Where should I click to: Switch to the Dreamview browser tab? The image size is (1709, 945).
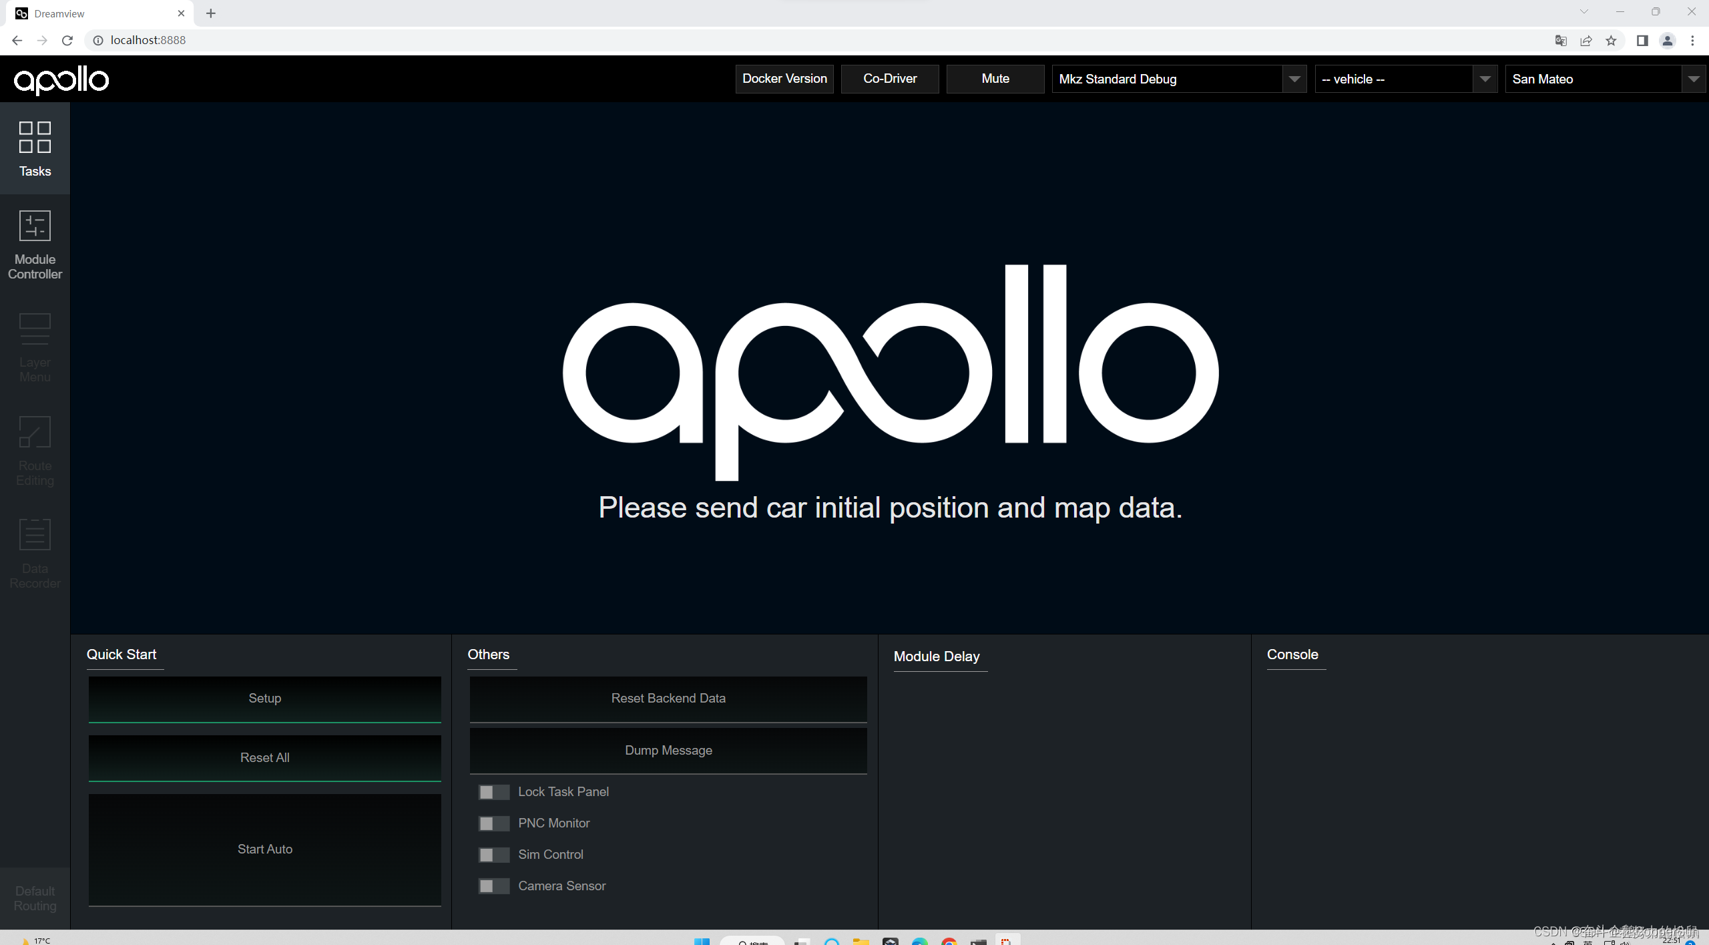93,13
